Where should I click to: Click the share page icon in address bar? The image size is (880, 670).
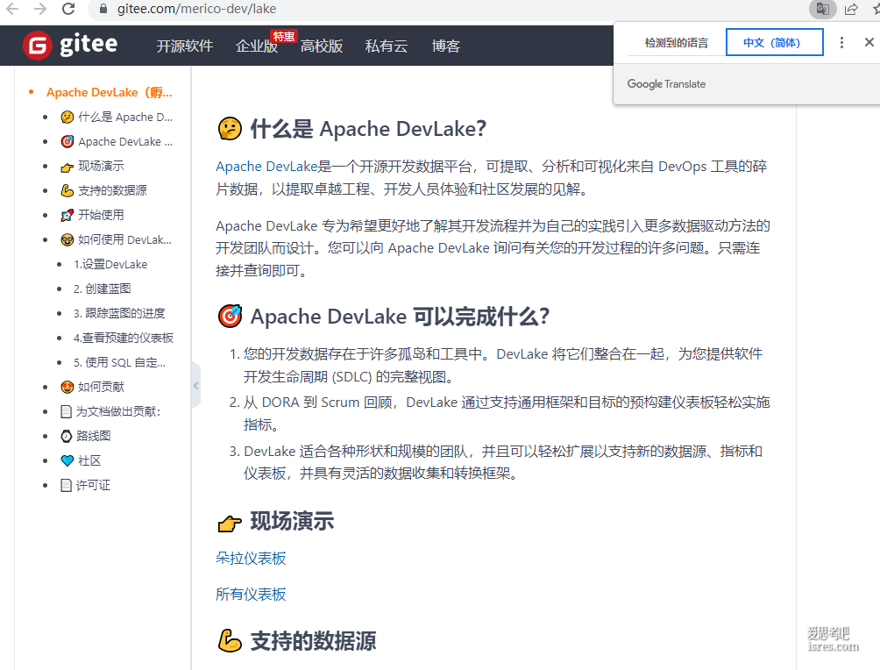point(851,9)
